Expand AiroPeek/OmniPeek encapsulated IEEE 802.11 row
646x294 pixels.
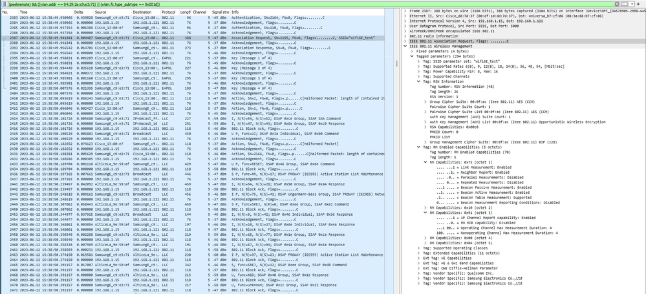pyautogui.click(x=406, y=30)
